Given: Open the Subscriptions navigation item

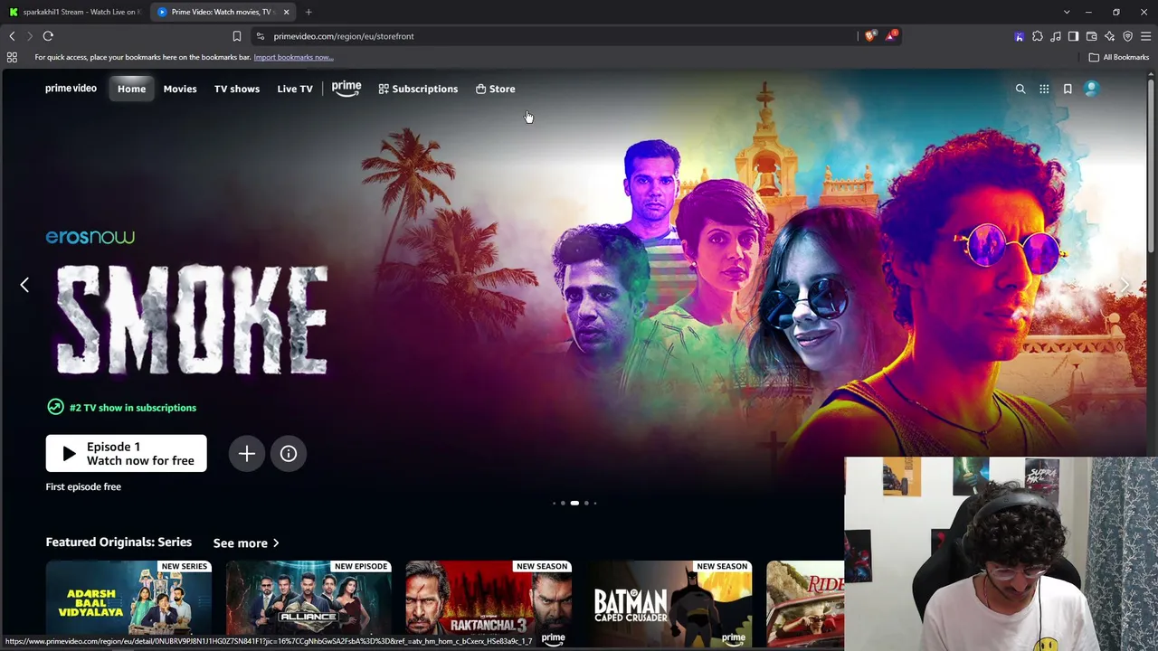Looking at the screenshot, I should click(418, 89).
